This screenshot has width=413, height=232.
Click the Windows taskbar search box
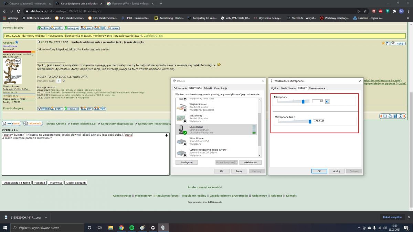click(47, 228)
